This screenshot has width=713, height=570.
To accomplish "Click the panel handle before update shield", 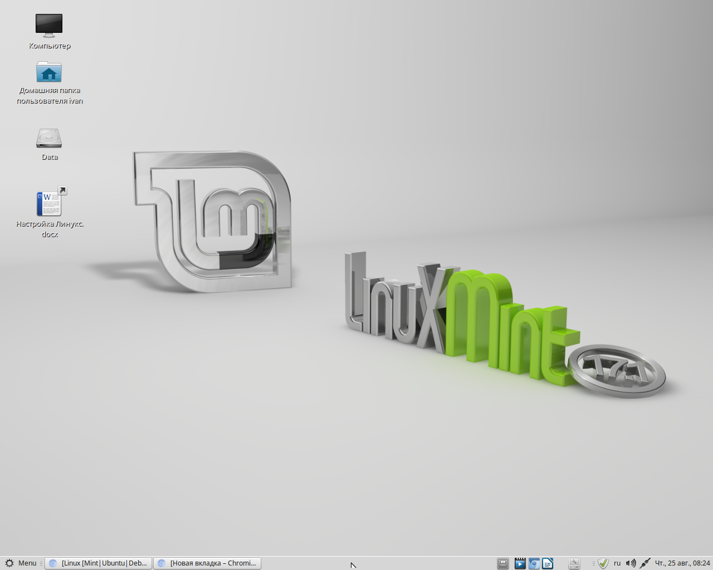I will click(x=594, y=563).
